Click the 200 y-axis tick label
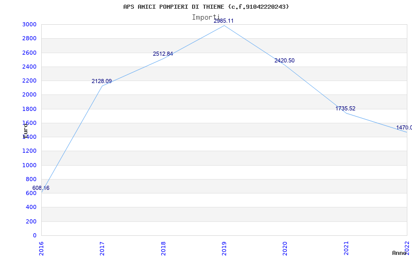The width and height of the screenshot is (412, 258). click(31, 222)
